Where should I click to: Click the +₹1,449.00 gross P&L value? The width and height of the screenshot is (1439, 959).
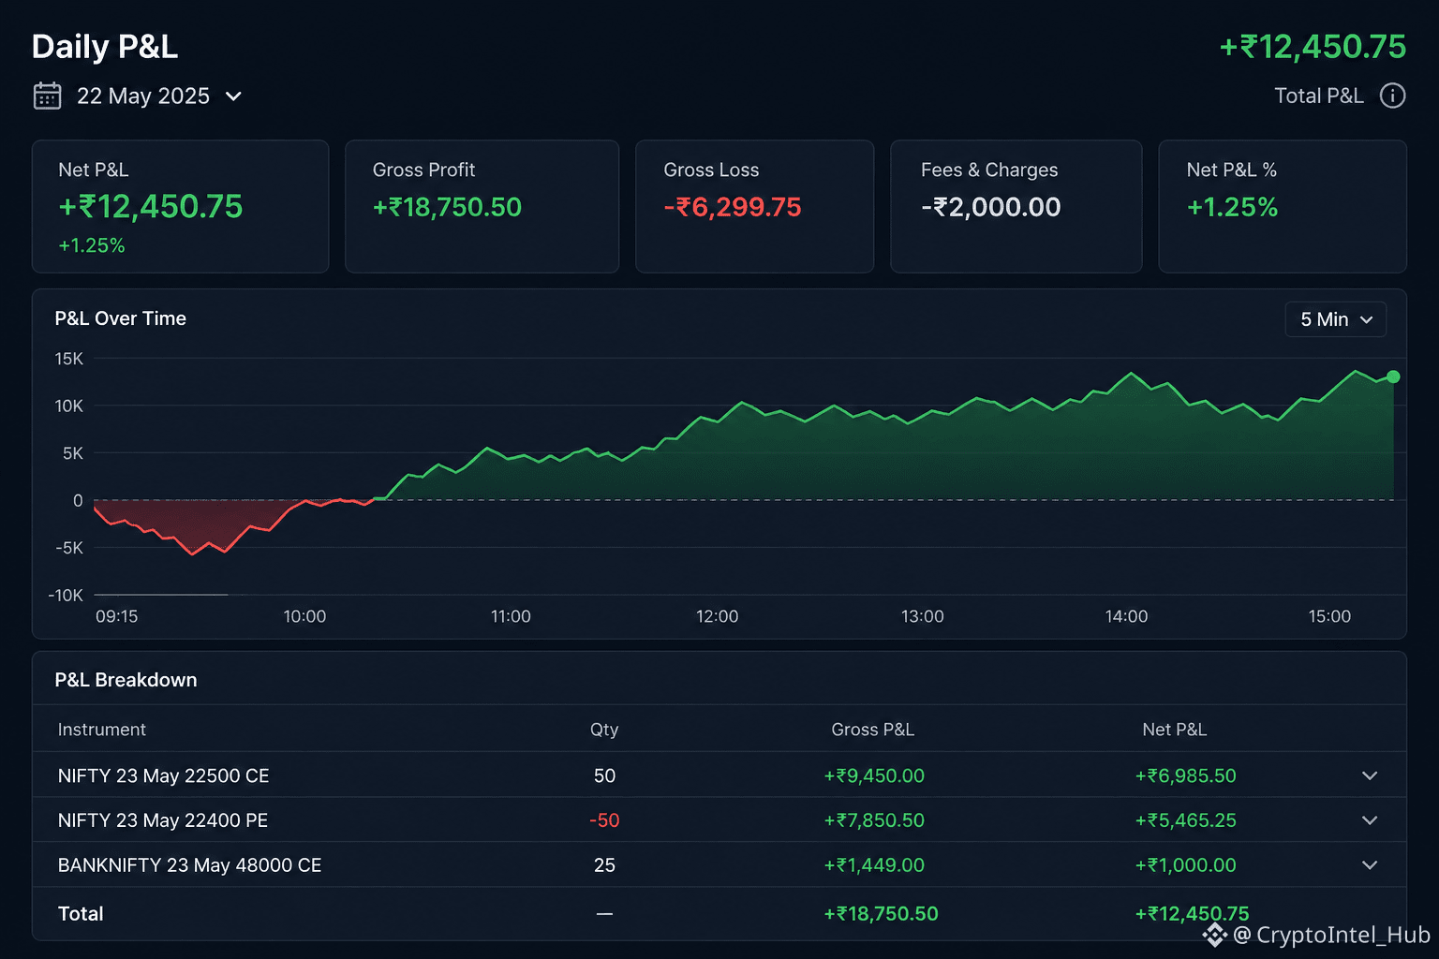tap(874, 865)
